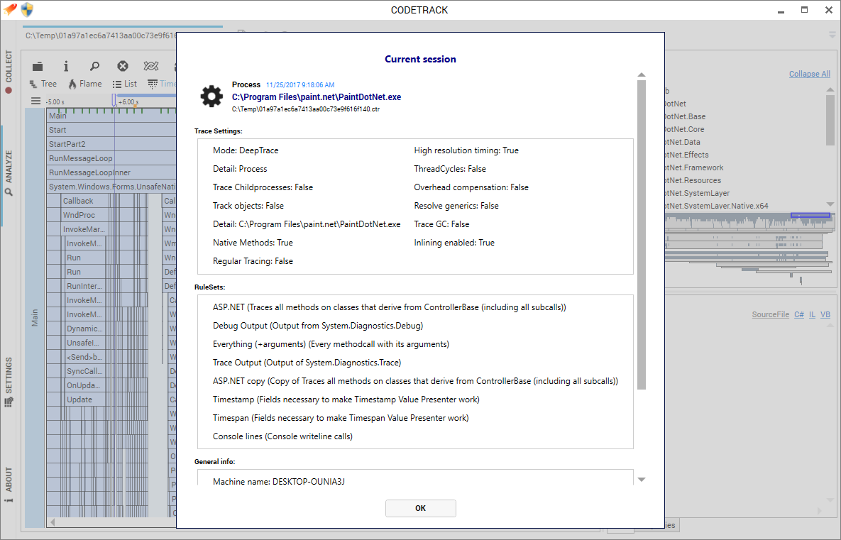Select the RunMessageLoopInner call bar

(x=111, y=172)
